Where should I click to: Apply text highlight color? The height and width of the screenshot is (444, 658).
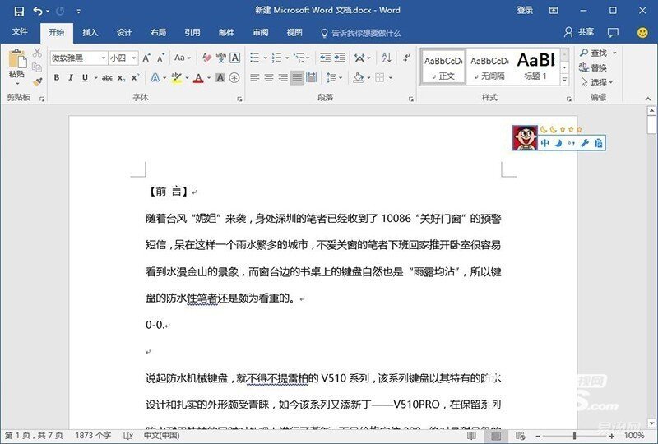pyautogui.click(x=176, y=77)
